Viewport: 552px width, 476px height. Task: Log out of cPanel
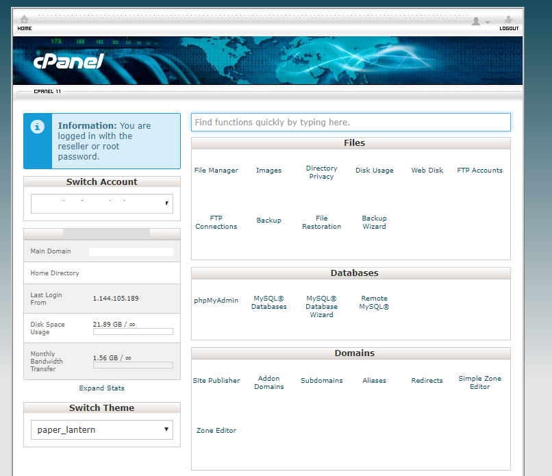tap(509, 21)
